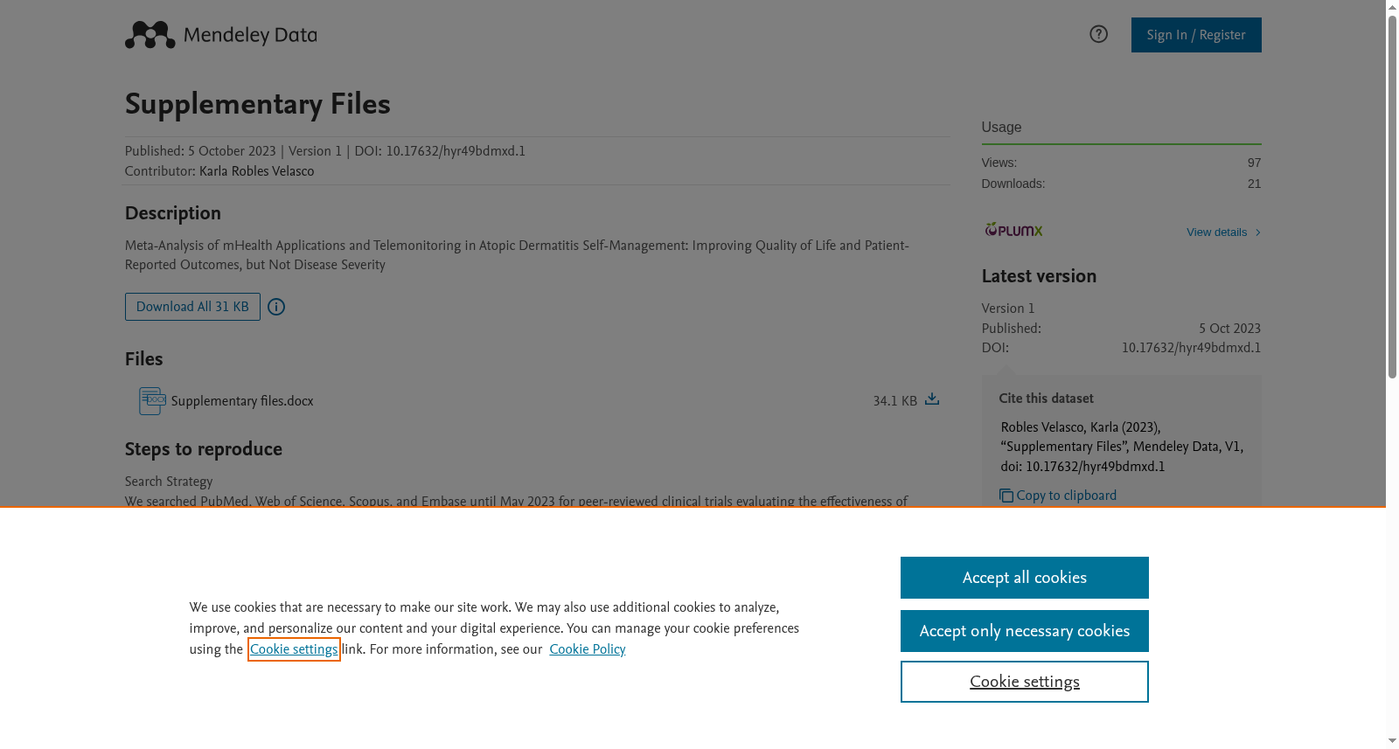Open the help question mark icon

point(1098,34)
